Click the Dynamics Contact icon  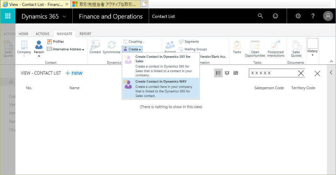click(95, 47)
